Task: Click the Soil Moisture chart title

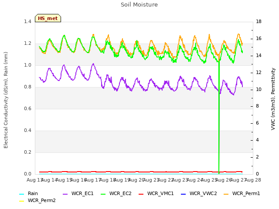Action: (x=139, y=5)
